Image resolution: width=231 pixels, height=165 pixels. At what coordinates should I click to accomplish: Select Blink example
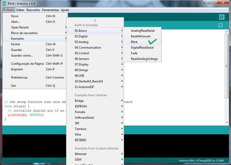pos(142,42)
